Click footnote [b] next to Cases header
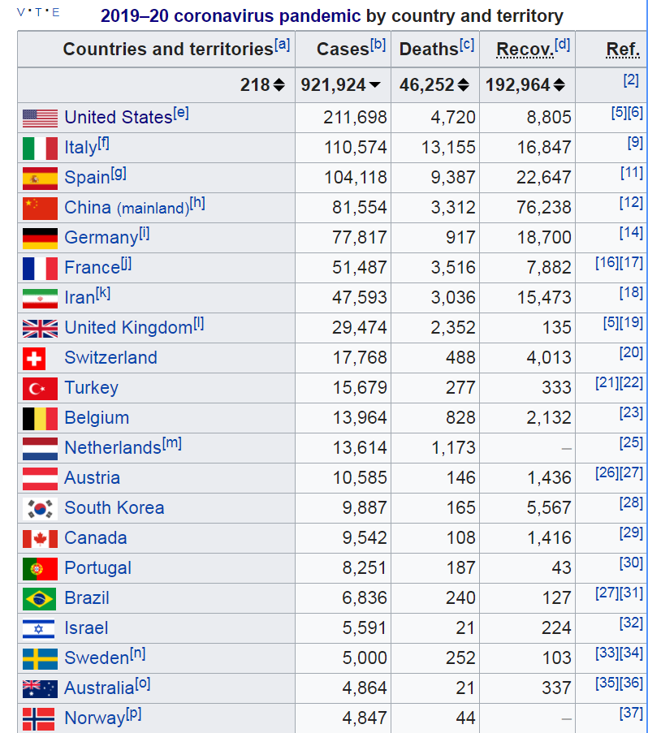The width and height of the screenshot is (648, 733). pos(378,45)
